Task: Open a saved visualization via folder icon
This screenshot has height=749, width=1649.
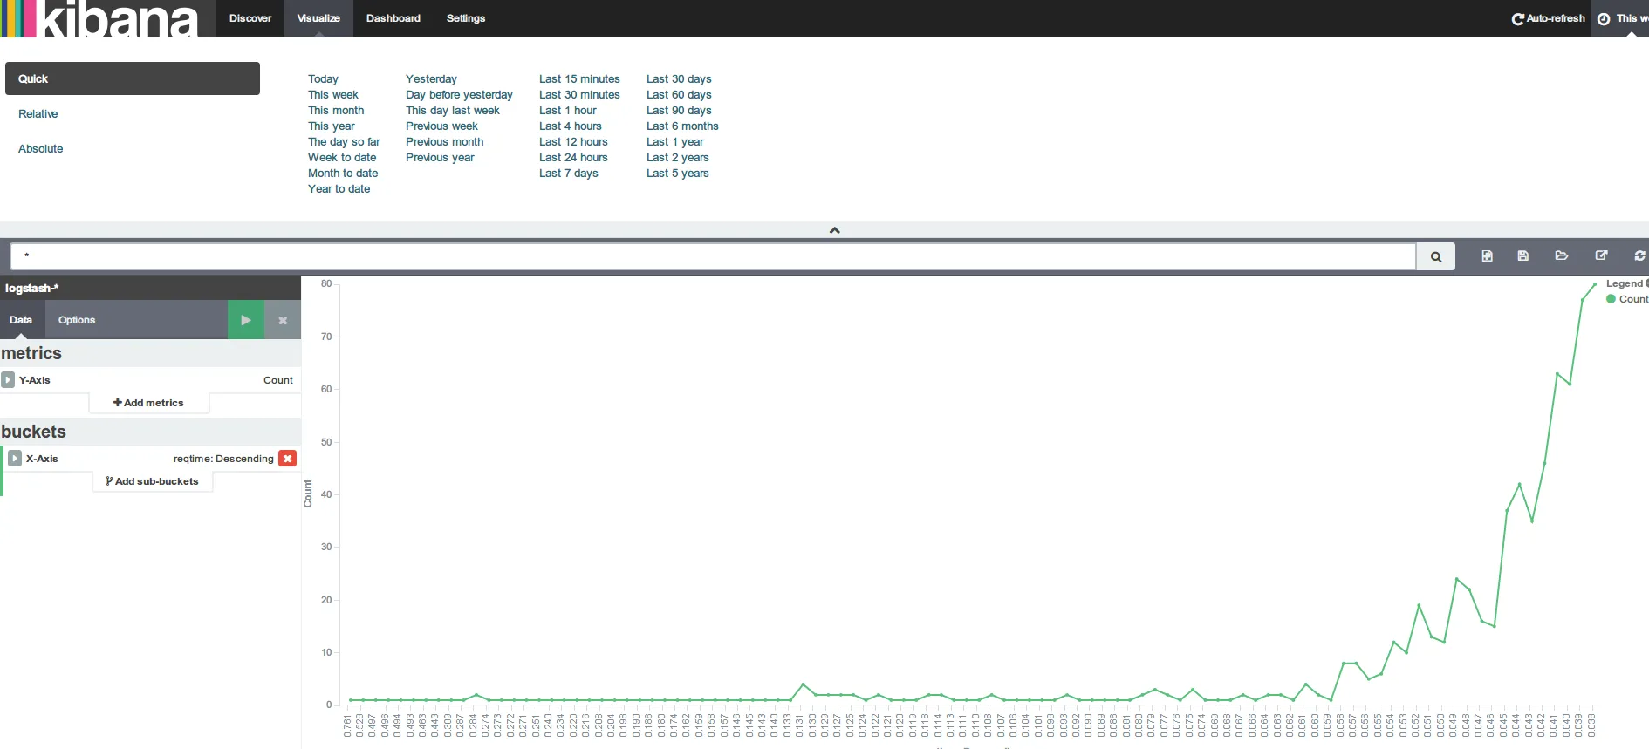Action: pos(1561,255)
